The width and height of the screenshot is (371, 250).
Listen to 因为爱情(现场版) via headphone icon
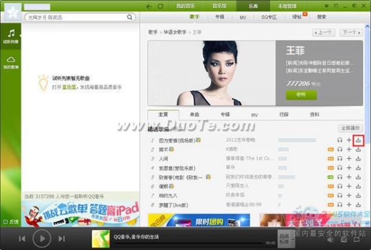[339, 140]
